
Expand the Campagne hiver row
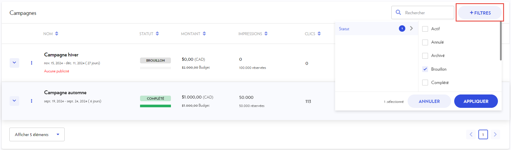14,63
